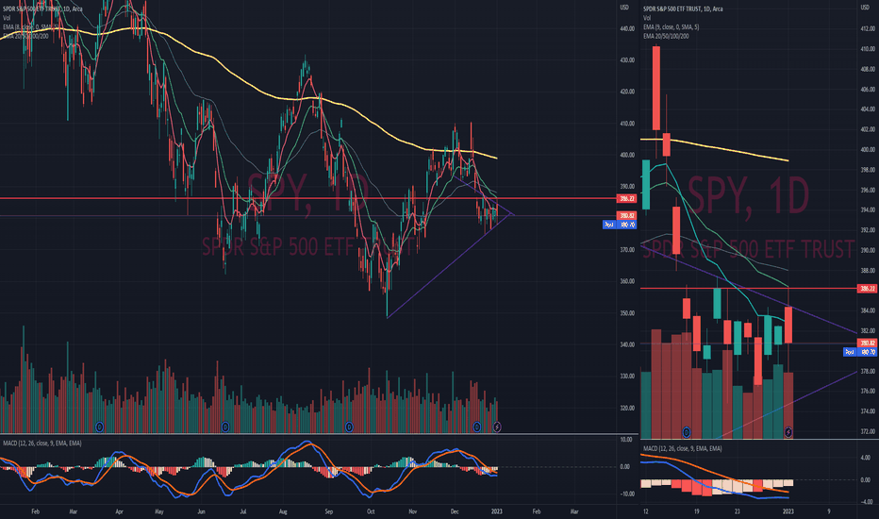879x519 pixels.
Task: Click the 378.00 label on right price axis
Action: click(x=868, y=371)
